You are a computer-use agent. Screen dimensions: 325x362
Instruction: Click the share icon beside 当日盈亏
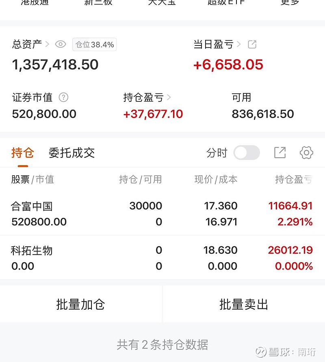coord(252,44)
